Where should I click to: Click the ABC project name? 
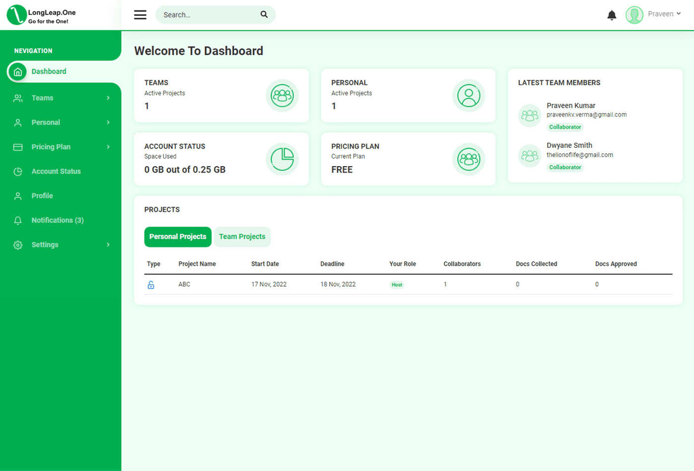coord(184,285)
